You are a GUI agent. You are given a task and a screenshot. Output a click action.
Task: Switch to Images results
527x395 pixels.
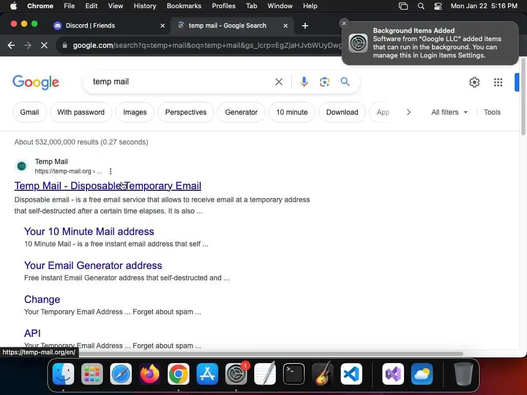coord(135,112)
